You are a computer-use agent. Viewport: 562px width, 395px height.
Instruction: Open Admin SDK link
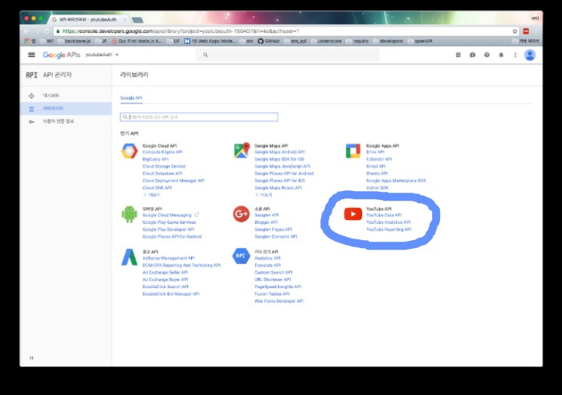click(377, 188)
